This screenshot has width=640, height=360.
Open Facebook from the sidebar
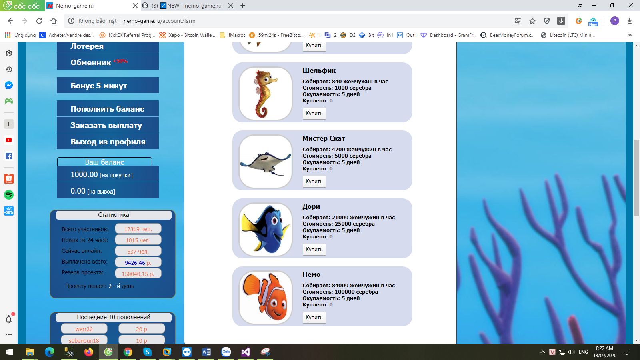coord(9,156)
